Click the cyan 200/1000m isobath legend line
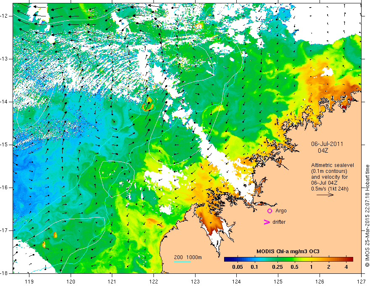Screen dimensions: 370x286 (182, 262)
